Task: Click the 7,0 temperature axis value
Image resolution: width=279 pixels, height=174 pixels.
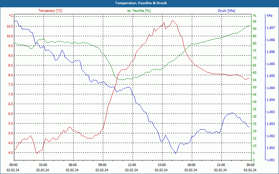Action: coord(11,94)
